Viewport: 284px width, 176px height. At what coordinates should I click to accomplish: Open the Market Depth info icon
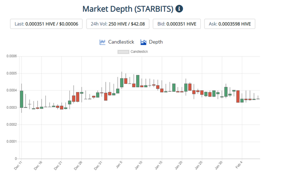pyautogui.click(x=179, y=9)
